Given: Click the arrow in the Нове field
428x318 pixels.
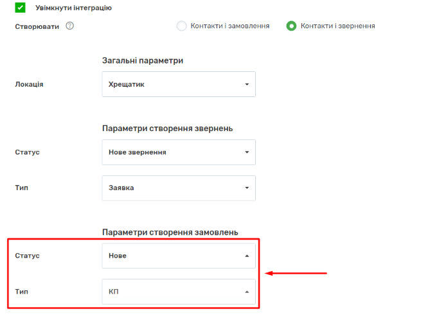Looking at the screenshot, I should coord(247,256).
